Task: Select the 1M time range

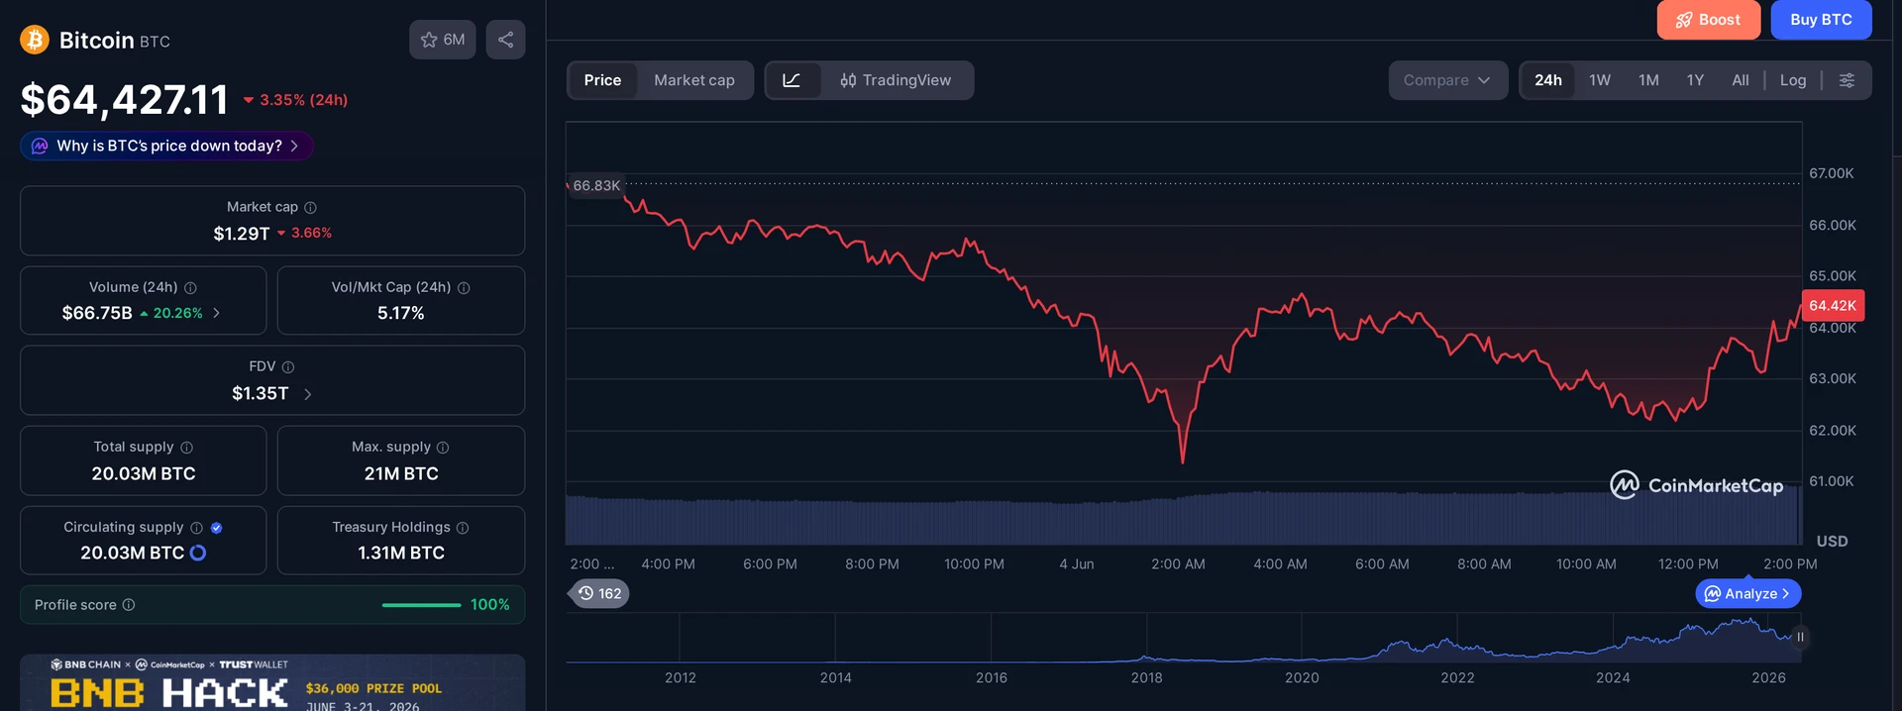Action: coord(1648,80)
